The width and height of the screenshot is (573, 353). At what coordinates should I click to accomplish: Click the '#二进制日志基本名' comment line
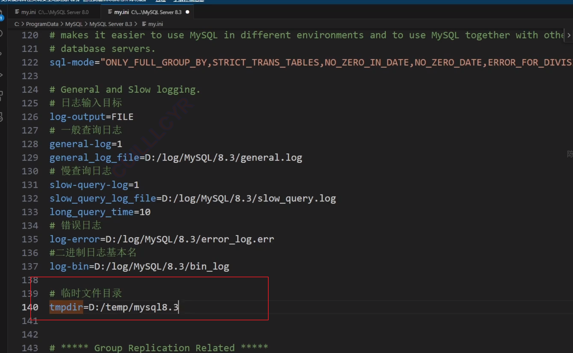point(93,253)
